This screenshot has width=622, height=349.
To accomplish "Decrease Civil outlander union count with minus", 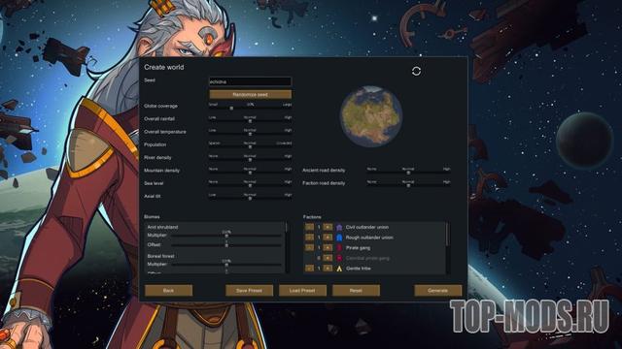I will tap(309, 227).
